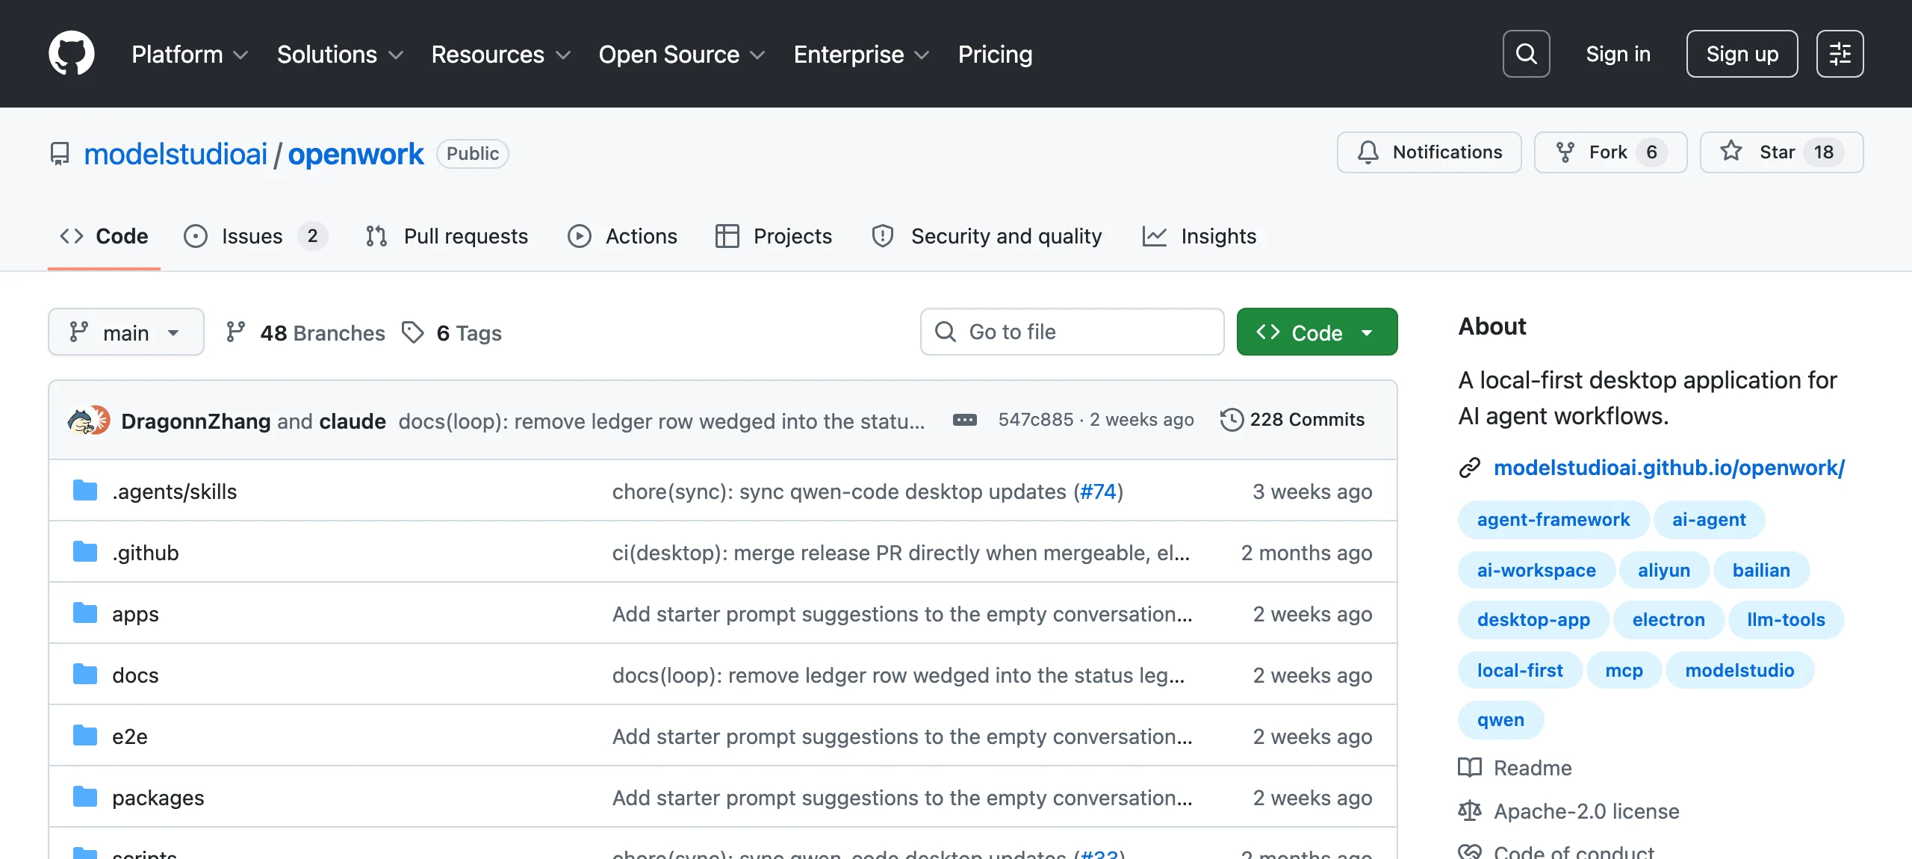Click the qwen topic tag
Image resolution: width=1912 pixels, height=859 pixels.
pyautogui.click(x=1500, y=719)
